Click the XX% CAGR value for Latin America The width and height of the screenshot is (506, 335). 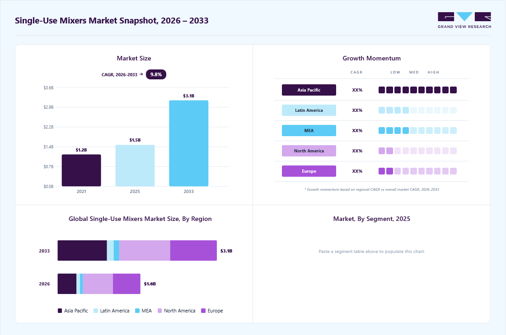click(x=357, y=110)
